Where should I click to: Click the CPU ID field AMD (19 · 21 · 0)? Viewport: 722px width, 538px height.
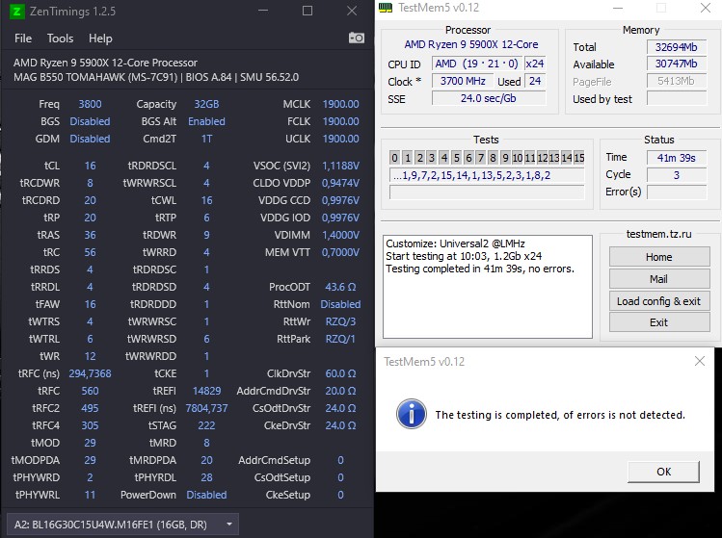476,64
